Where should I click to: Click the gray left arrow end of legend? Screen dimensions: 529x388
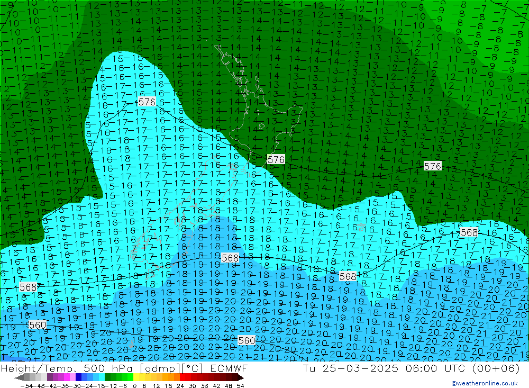tap(19, 377)
